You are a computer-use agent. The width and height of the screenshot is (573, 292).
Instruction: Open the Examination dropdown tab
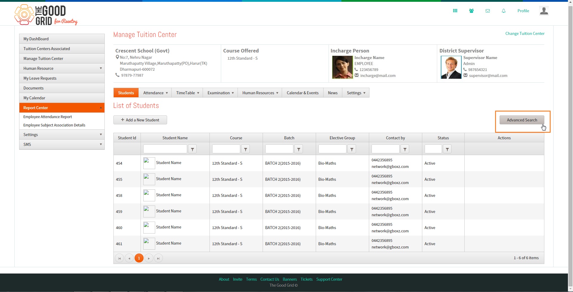pyautogui.click(x=220, y=93)
